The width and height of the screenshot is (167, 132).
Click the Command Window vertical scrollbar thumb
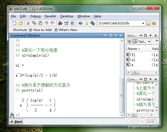point(122,96)
